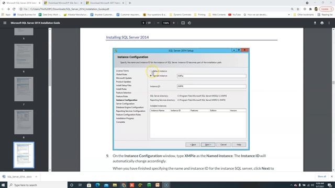Click the Apps bookmark shortcut
The height and width of the screenshot is (188, 335).
tap(6, 15)
